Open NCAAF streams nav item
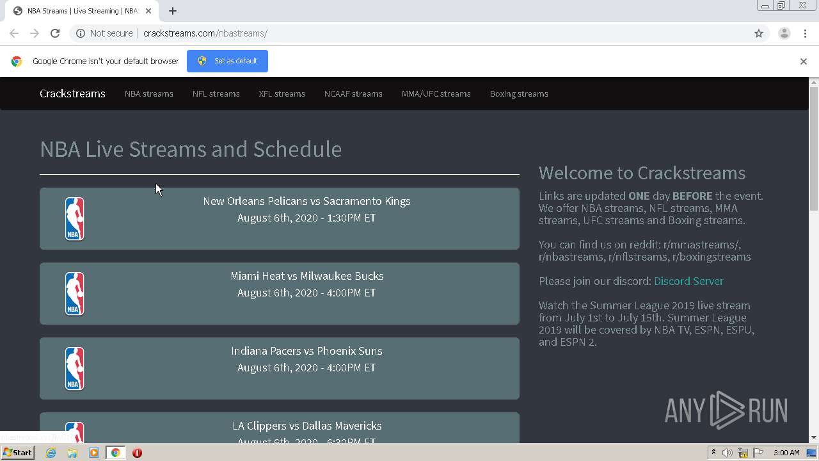 (x=353, y=93)
